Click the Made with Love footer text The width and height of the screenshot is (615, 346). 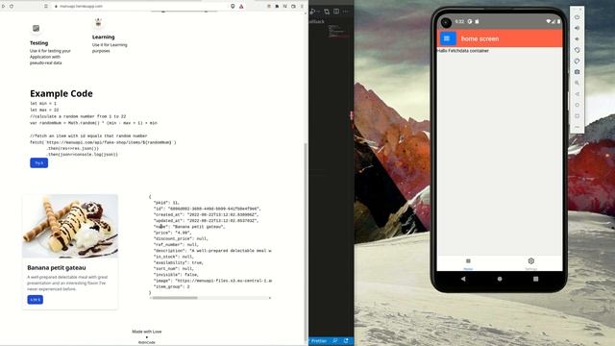click(147, 332)
